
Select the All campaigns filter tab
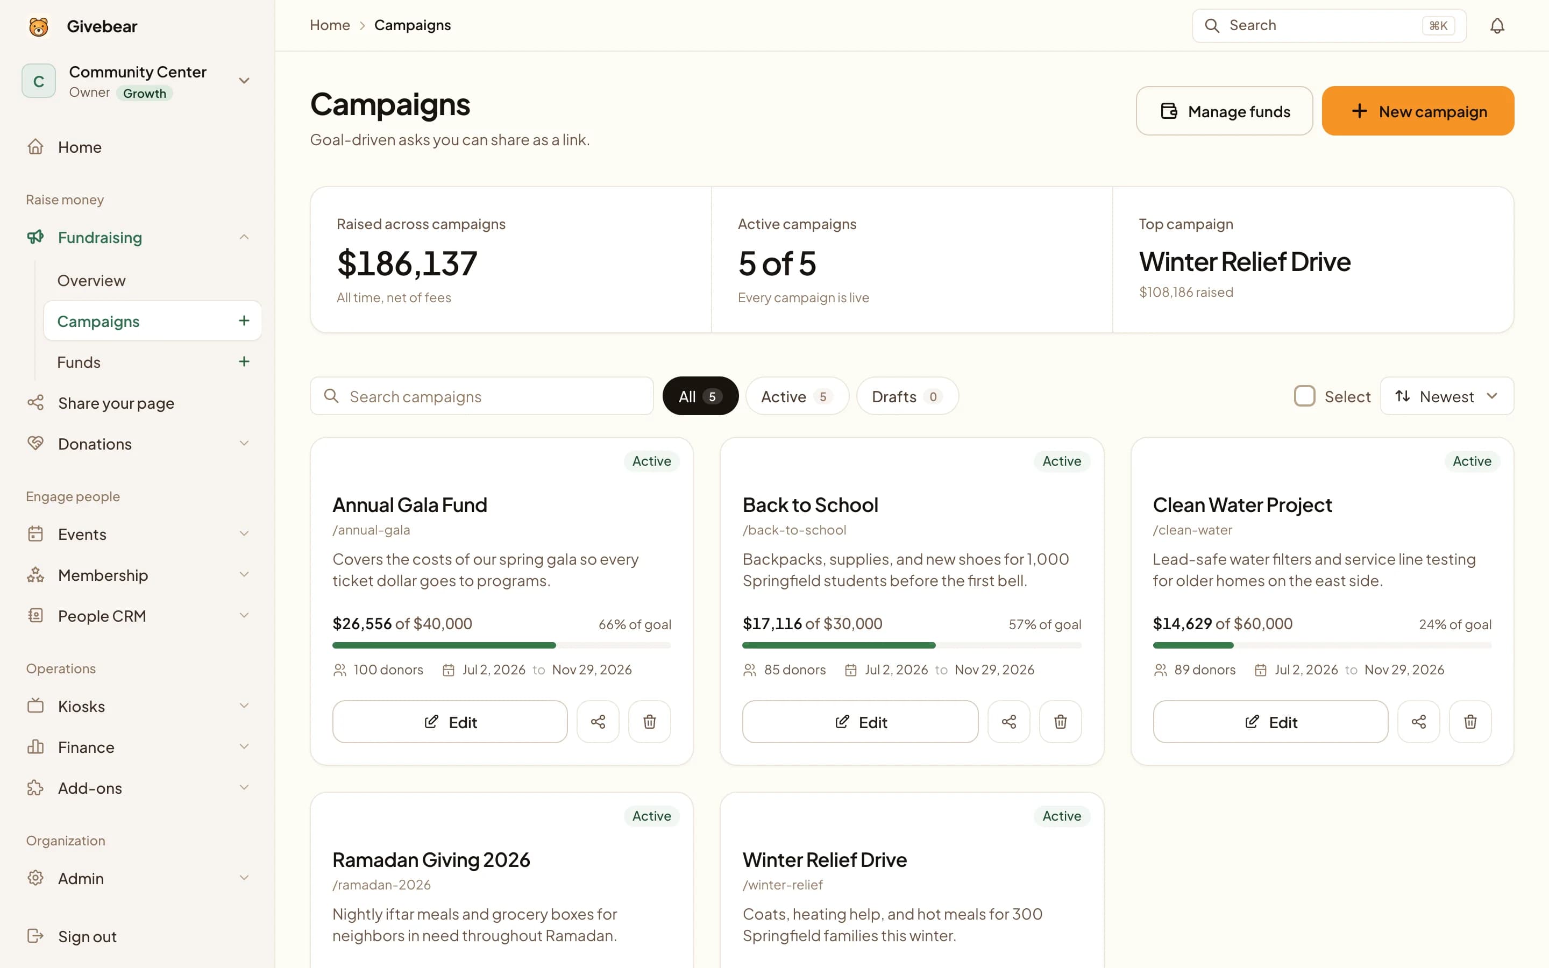(x=700, y=396)
